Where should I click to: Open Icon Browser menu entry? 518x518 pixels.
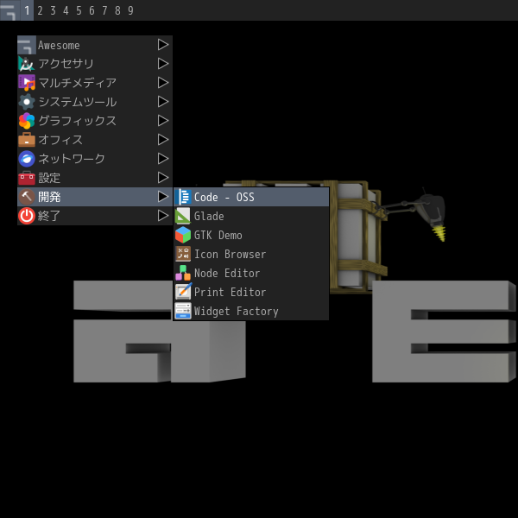(x=251, y=254)
